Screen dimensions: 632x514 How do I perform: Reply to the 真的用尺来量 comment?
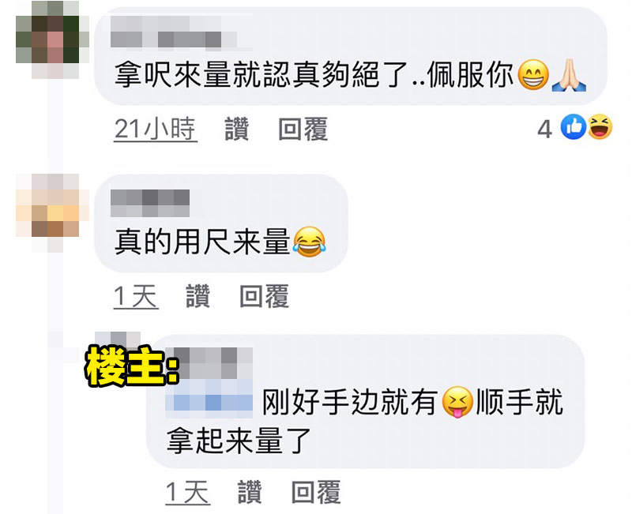(265, 296)
